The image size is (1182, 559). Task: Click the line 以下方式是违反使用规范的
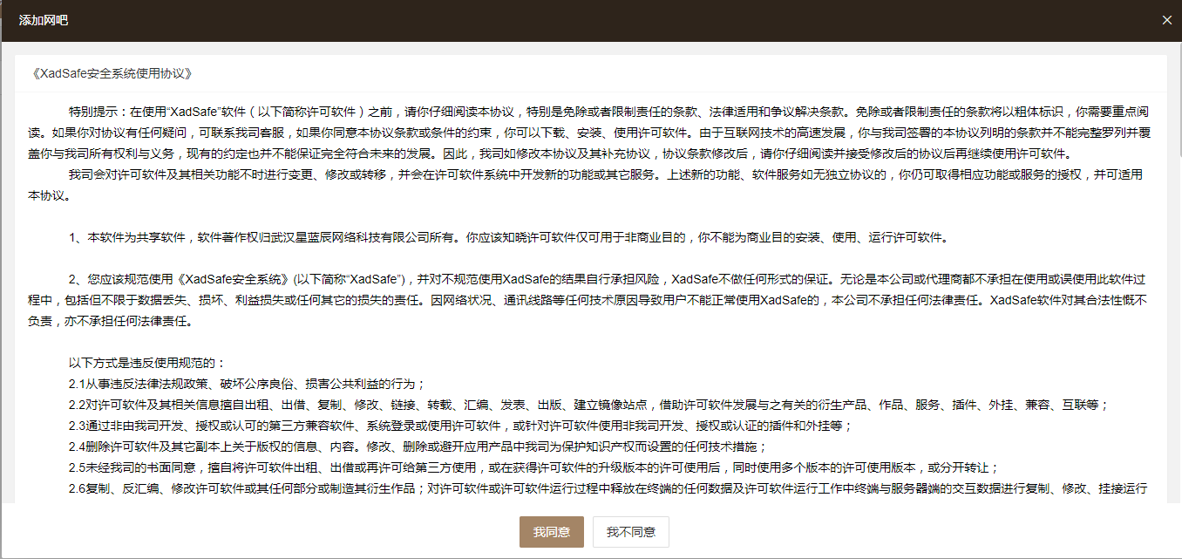click(146, 363)
